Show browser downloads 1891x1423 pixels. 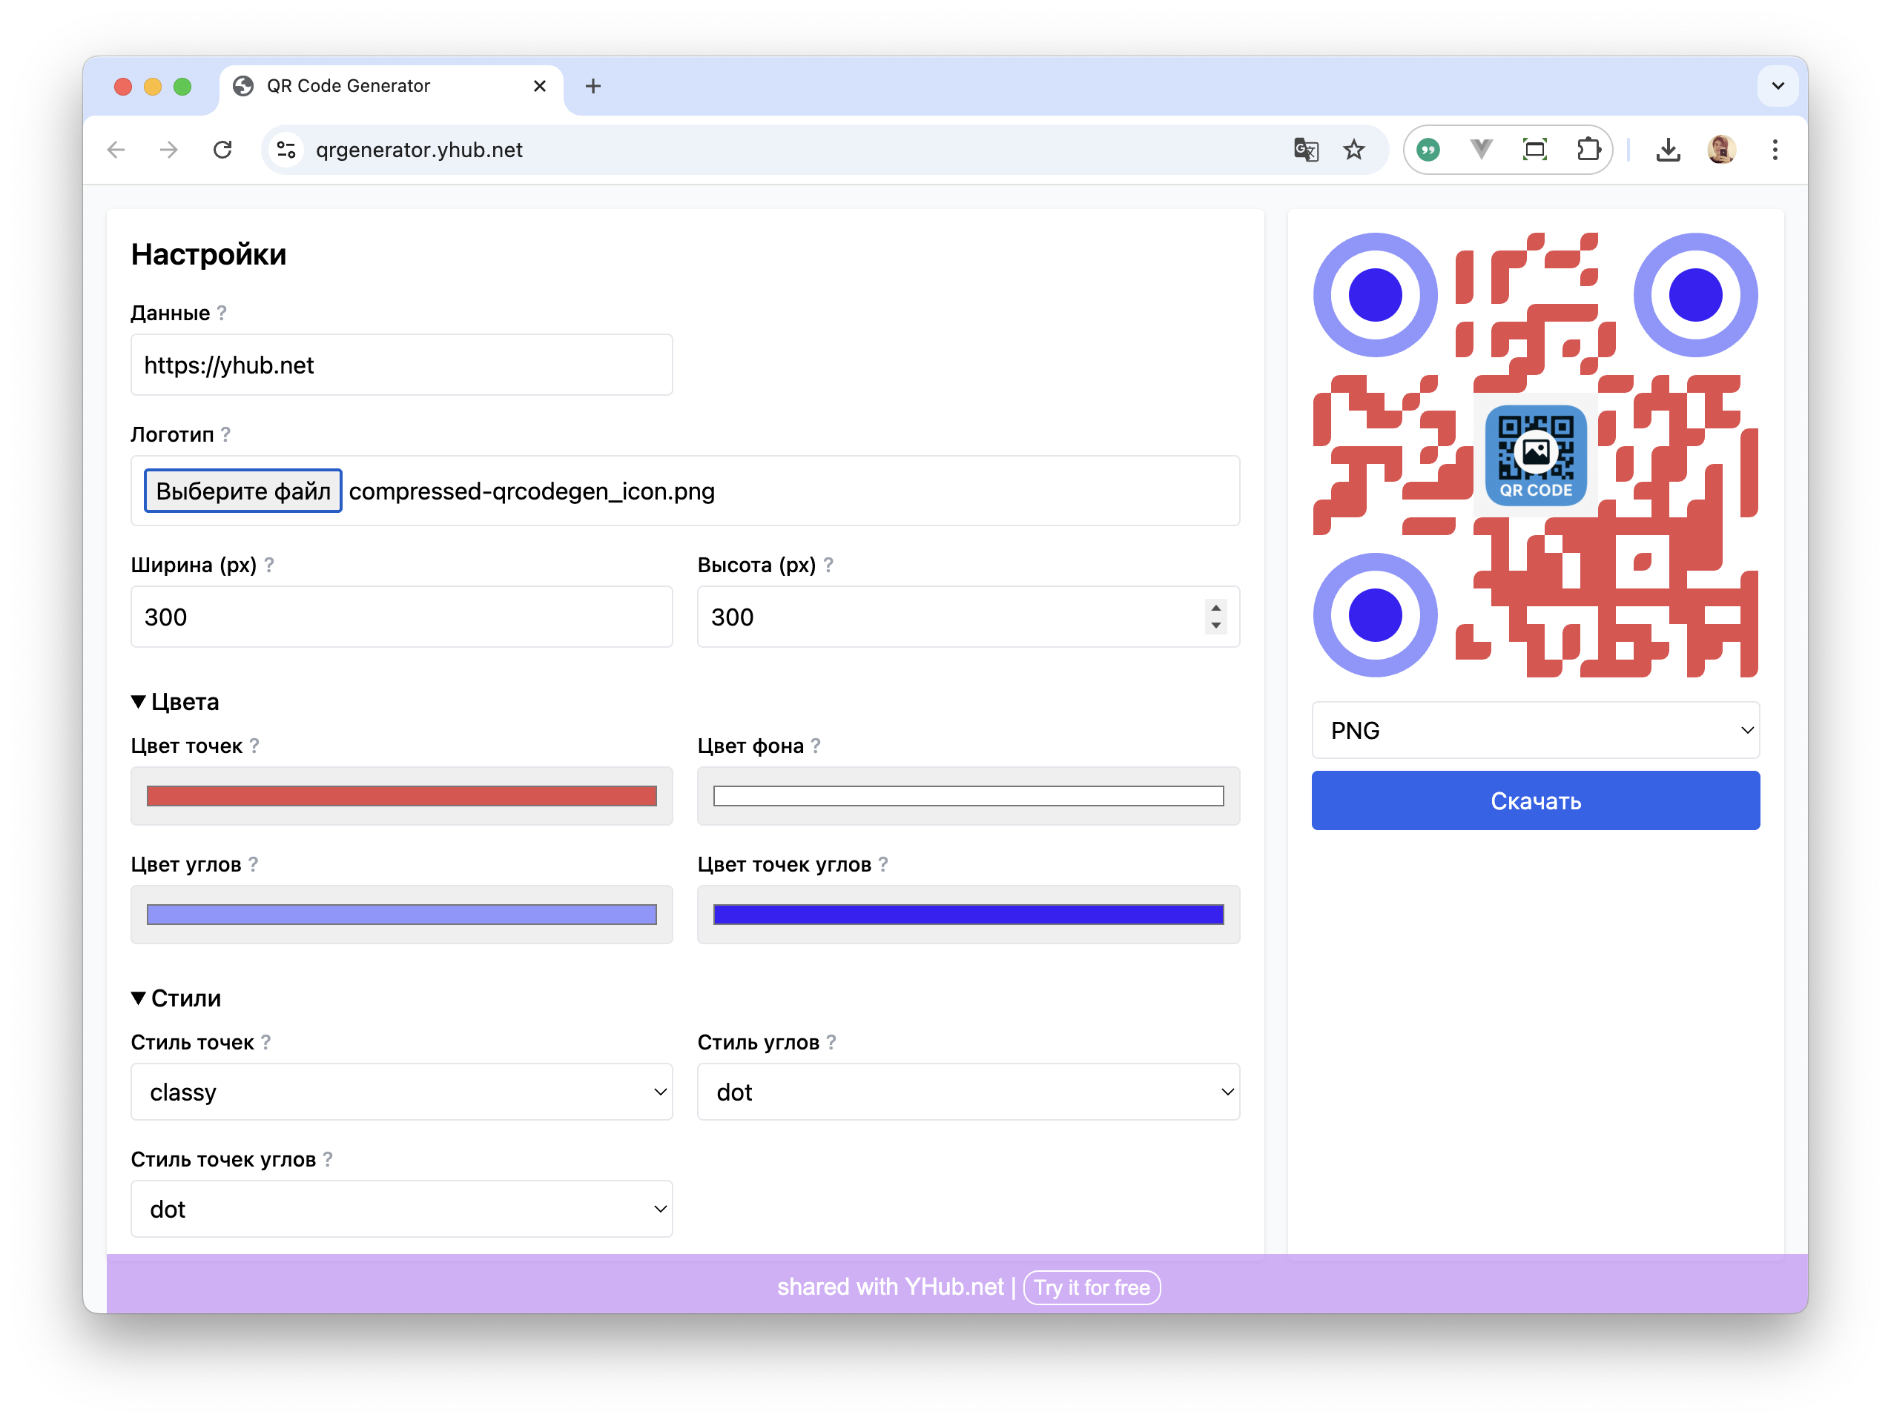pyautogui.click(x=1668, y=150)
